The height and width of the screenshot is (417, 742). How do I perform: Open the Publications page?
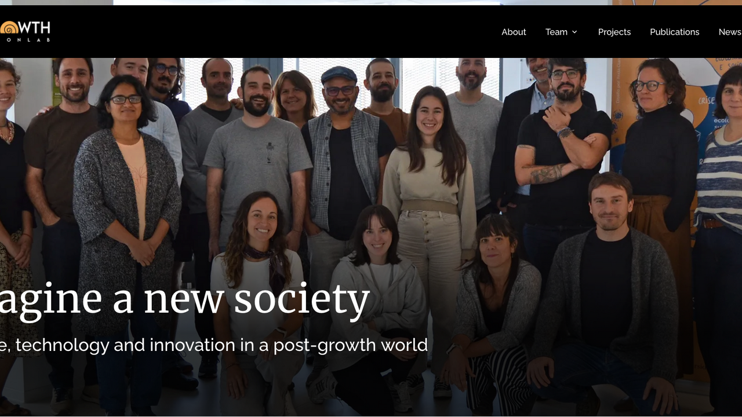point(675,32)
